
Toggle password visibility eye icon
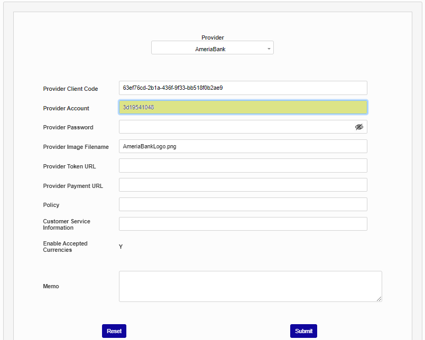pyautogui.click(x=359, y=127)
